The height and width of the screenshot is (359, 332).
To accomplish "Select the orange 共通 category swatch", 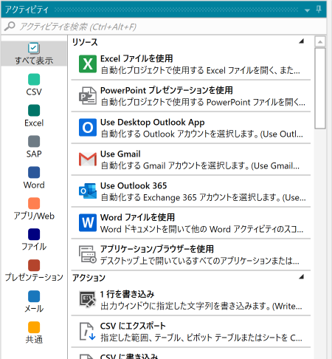I will click(x=34, y=327).
